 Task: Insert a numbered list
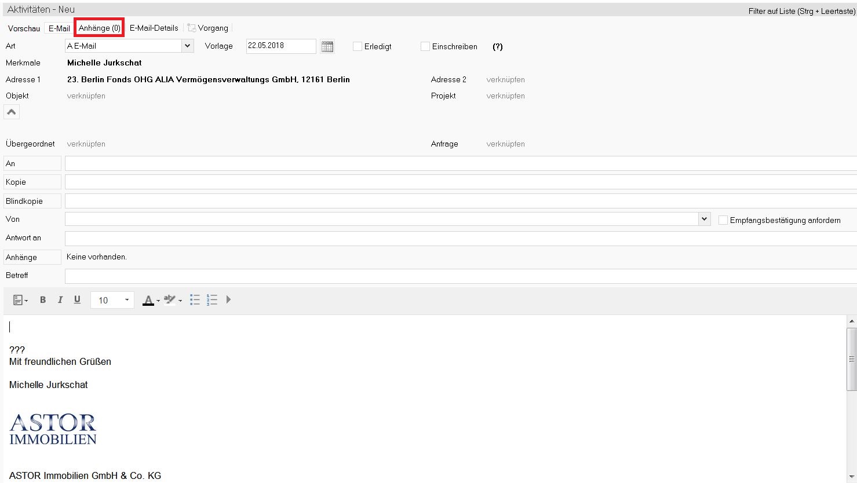pyautogui.click(x=212, y=300)
